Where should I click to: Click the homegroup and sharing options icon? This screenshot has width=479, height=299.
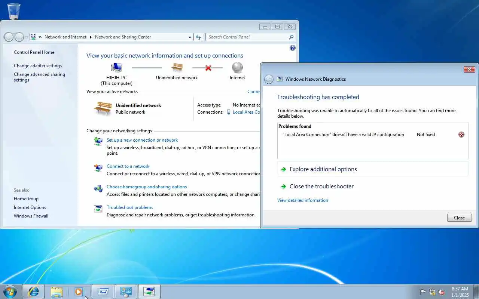tap(98, 188)
